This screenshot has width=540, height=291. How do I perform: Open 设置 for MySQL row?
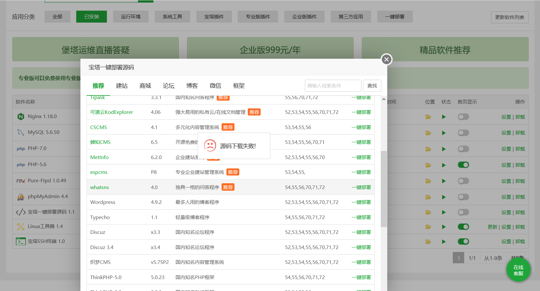pyautogui.click(x=506, y=133)
